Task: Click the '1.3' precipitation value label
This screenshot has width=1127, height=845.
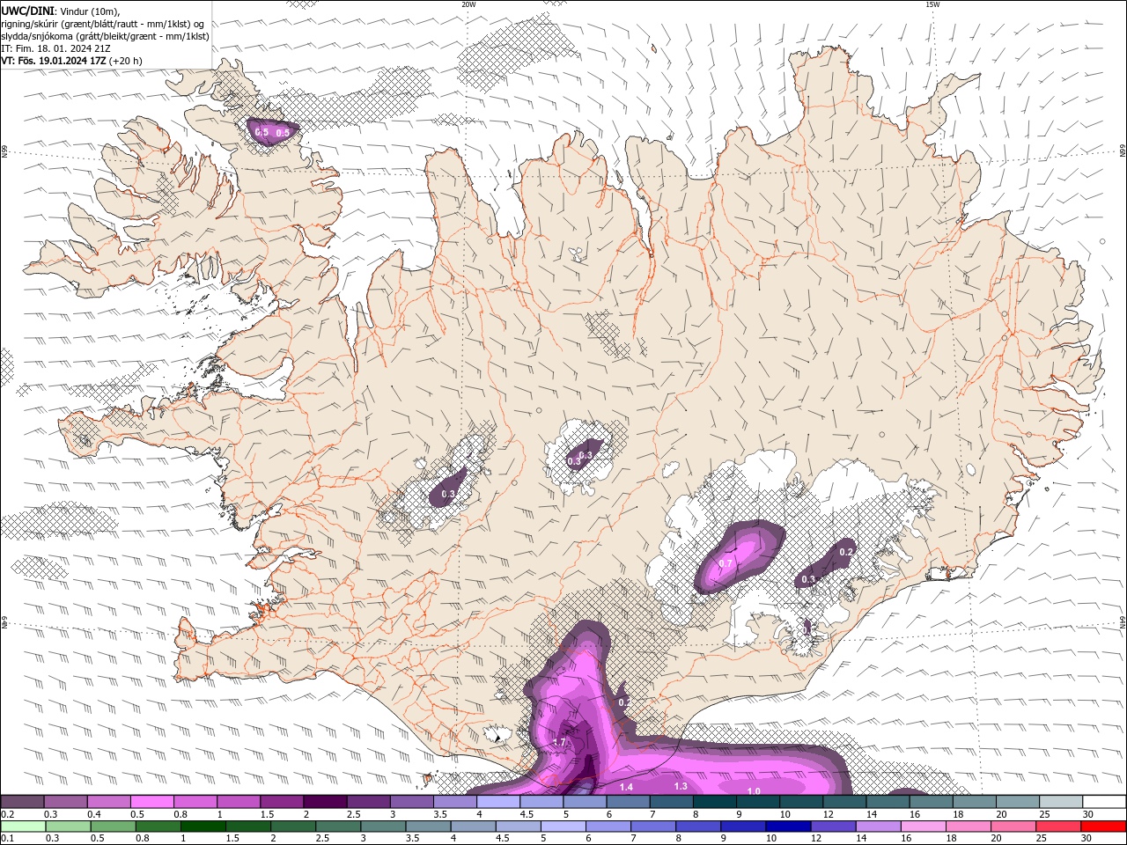Action: tap(681, 786)
